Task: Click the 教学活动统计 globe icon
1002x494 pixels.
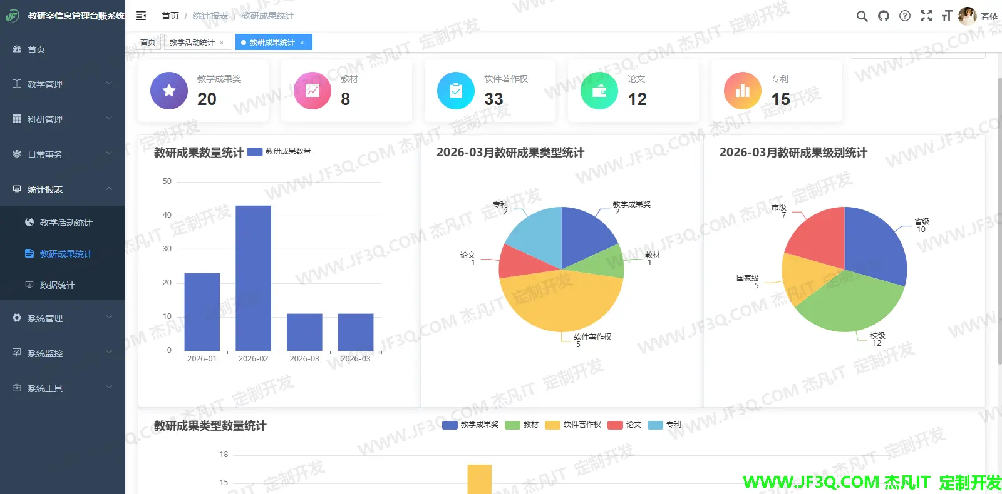Action: (x=29, y=222)
